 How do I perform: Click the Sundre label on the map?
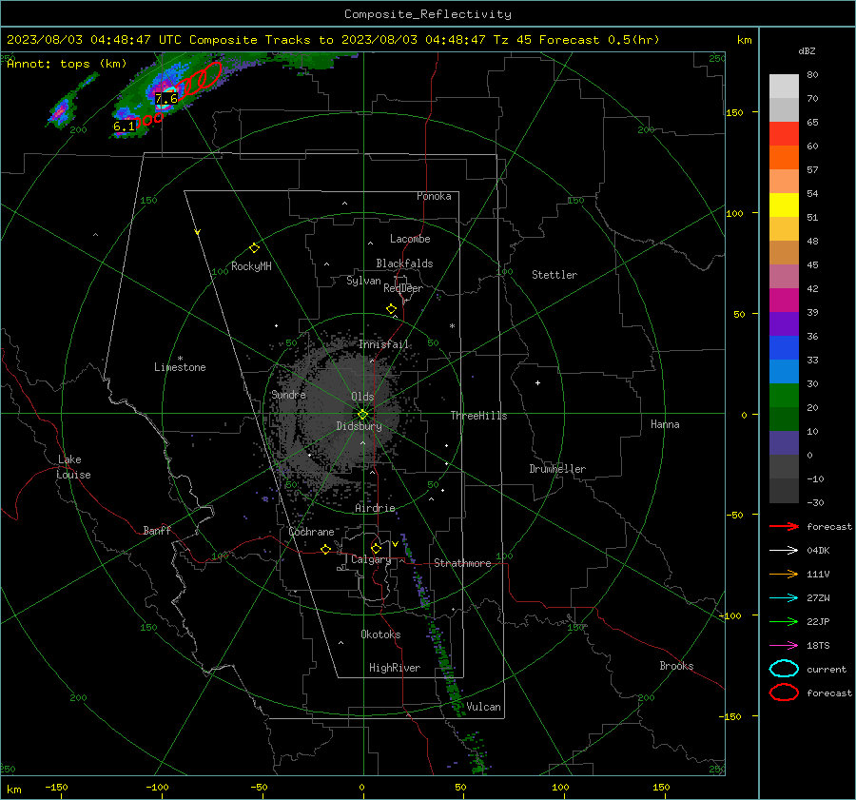288,394
